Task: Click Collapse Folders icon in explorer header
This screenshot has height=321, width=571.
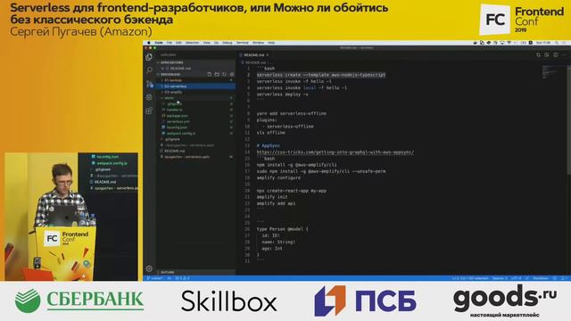Action: pos(232,74)
